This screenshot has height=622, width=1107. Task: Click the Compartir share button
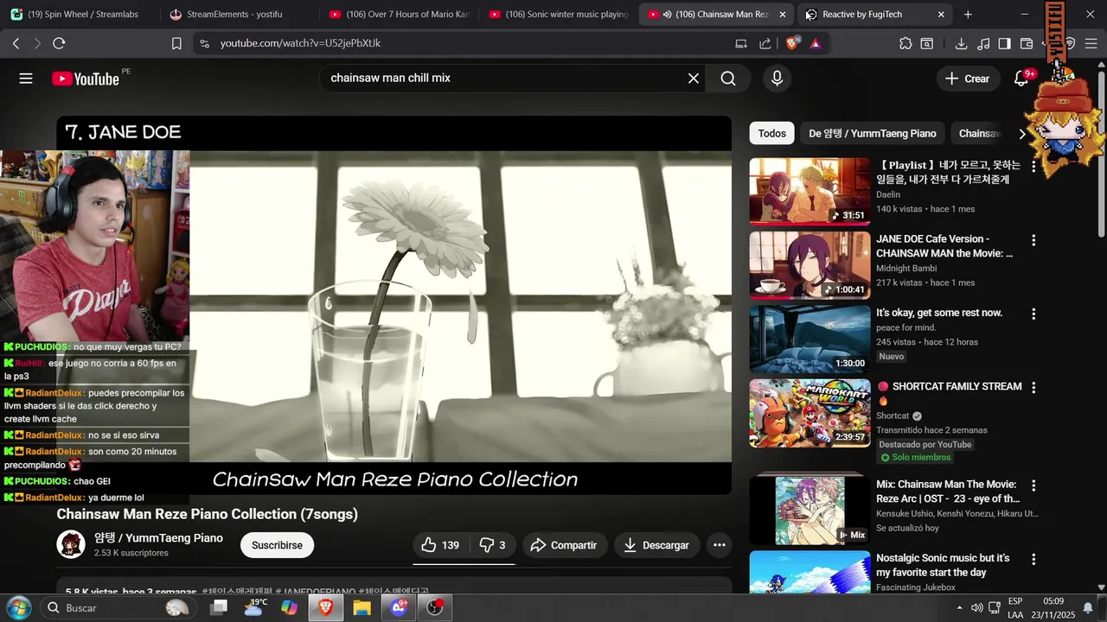[x=563, y=545]
